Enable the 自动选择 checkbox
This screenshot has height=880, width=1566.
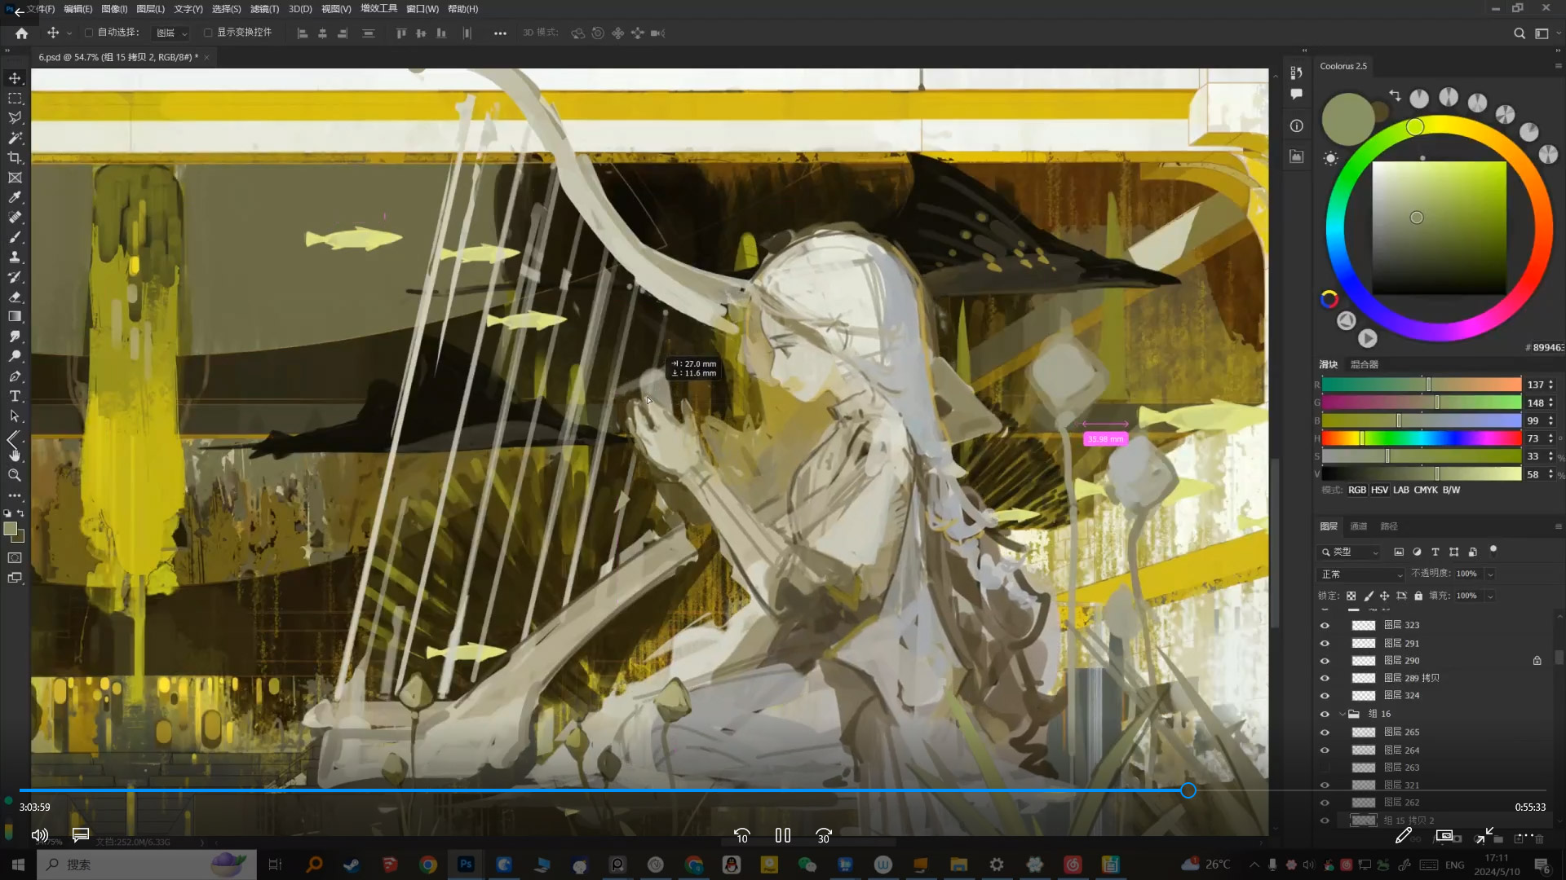pos(89,33)
